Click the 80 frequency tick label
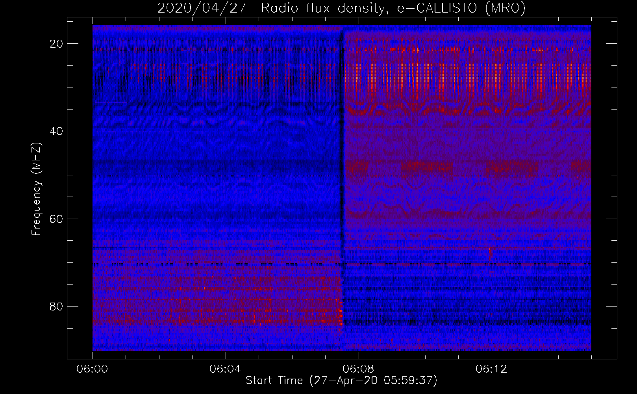The image size is (637, 394). pos(57,306)
